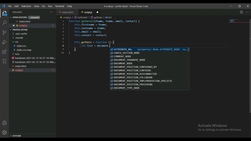The width and height of the screenshot is (251, 141).
Task: Click GetDetail in the breadcrumb
Action: [82, 17]
